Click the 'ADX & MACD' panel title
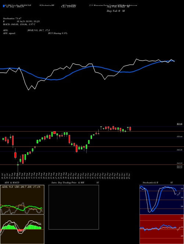 point(12,183)
